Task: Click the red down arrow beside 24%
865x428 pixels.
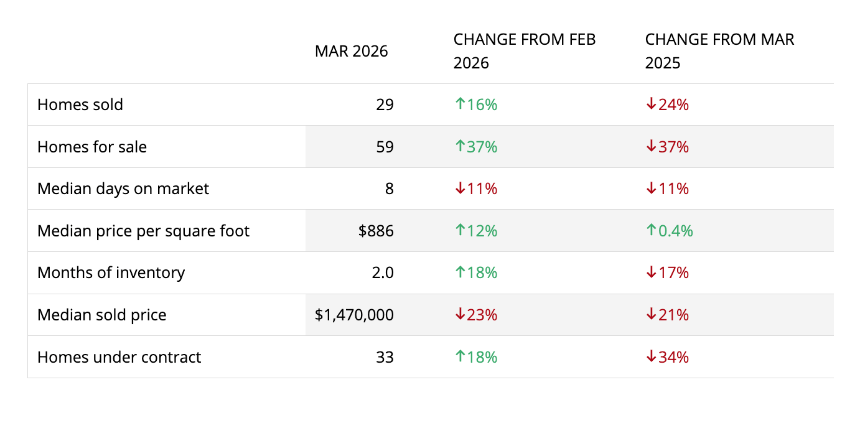Action: click(x=652, y=105)
